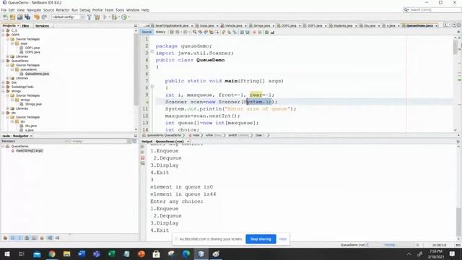The height and width of the screenshot is (260, 462).
Task: Toggle show fields filter in Navigator
Action: pos(13,238)
